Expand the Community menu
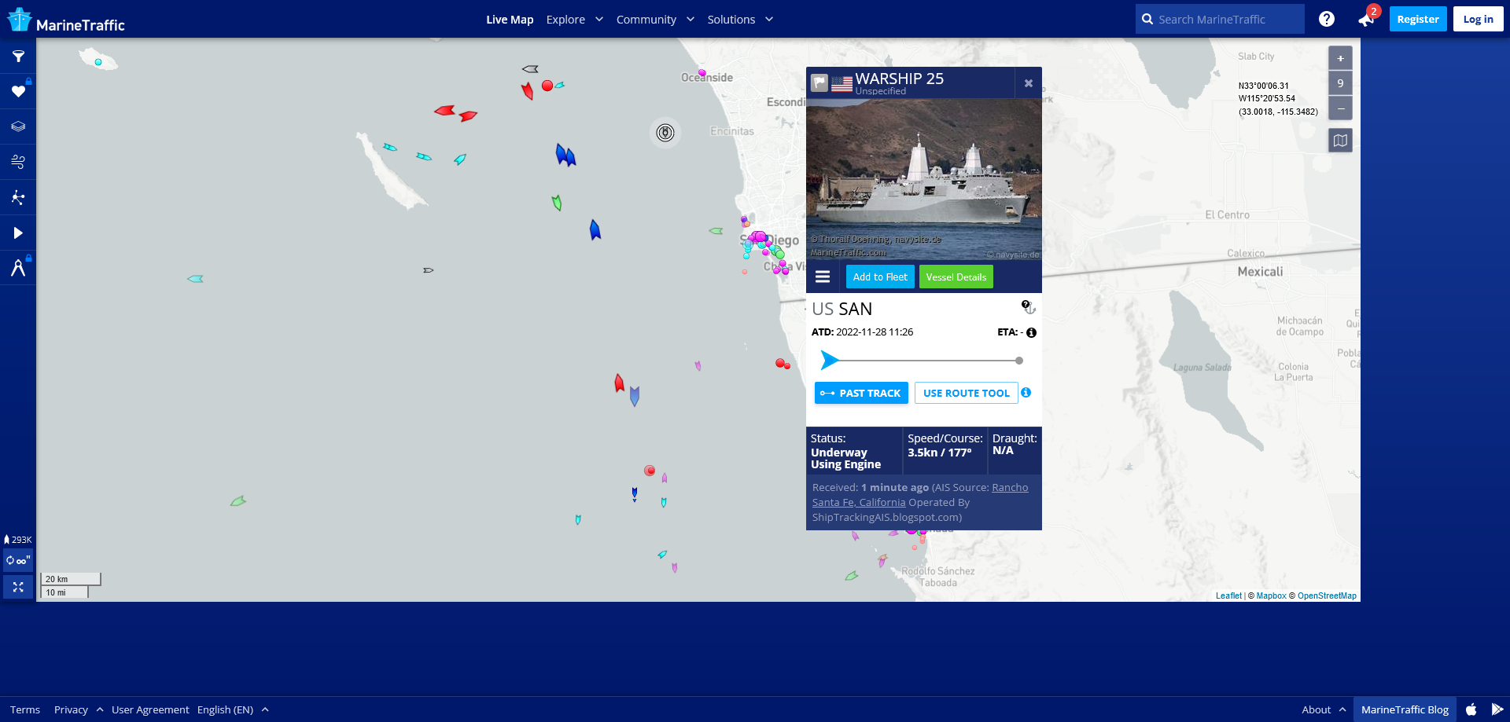The height and width of the screenshot is (722, 1510). click(x=655, y=20)
